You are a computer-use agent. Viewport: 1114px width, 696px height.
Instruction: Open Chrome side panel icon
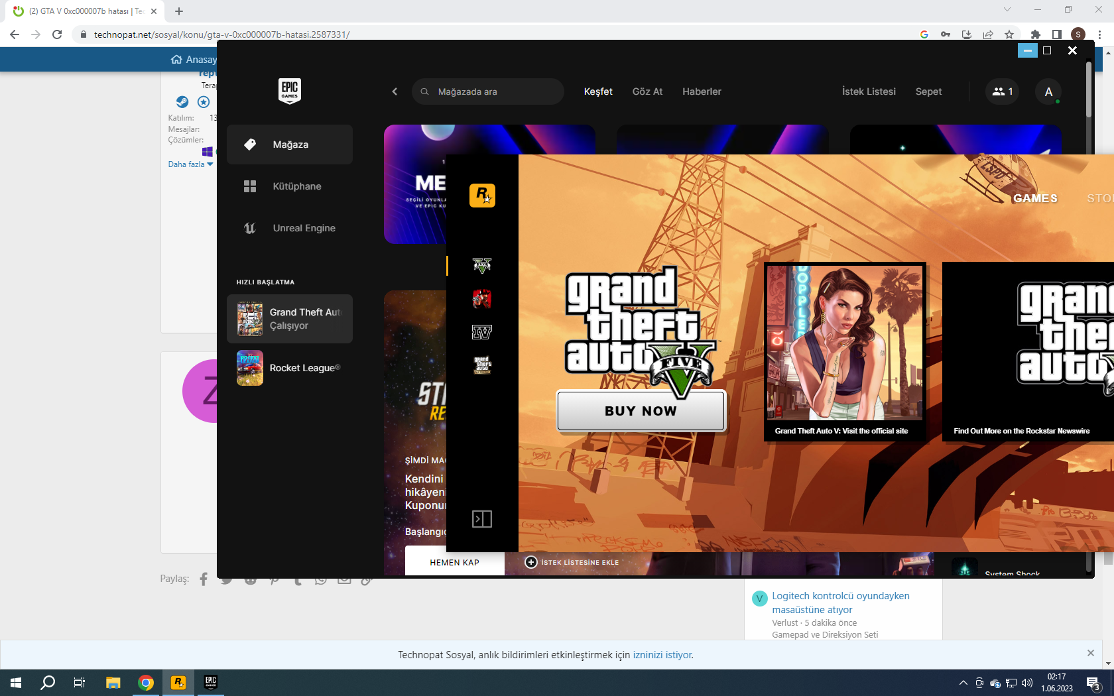click(x=1057, y=34)
